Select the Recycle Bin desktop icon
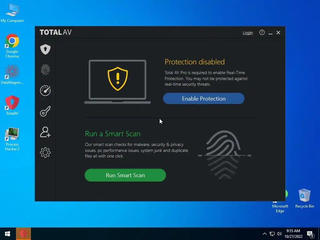 pyautogui.click(x=304, y=198)
